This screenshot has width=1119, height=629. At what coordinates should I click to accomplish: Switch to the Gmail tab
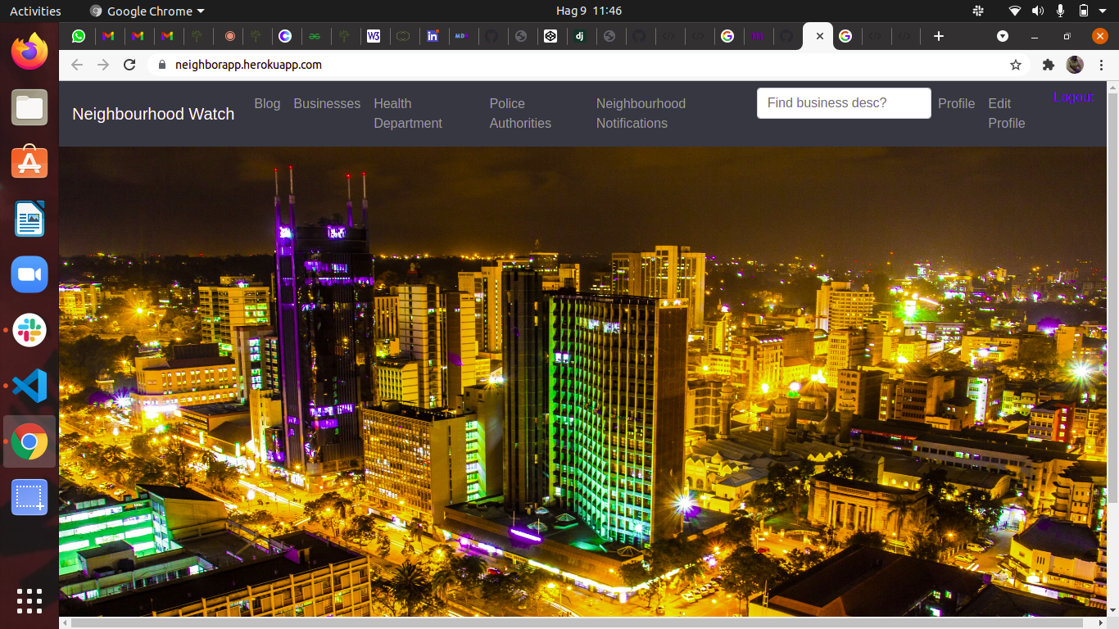click(108, 36)
